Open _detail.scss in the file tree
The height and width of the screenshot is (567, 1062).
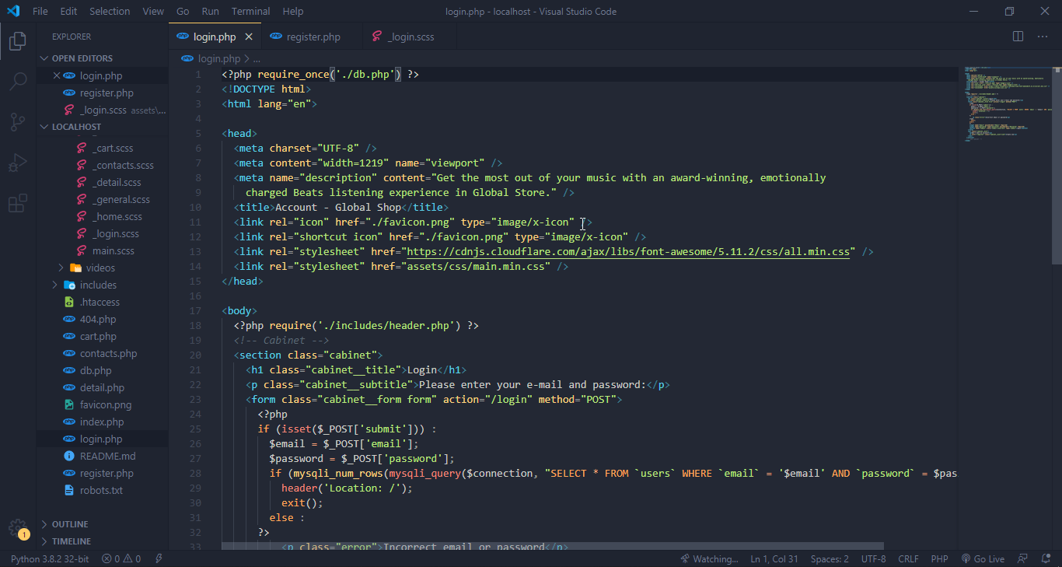102,182
